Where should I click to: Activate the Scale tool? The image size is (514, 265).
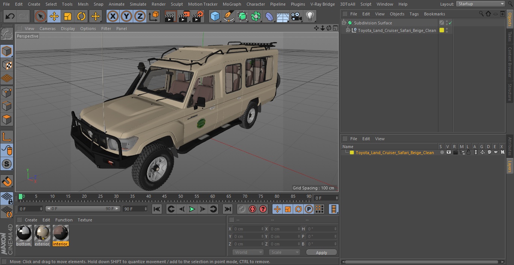pyautogui.click(x=68, y=16)
